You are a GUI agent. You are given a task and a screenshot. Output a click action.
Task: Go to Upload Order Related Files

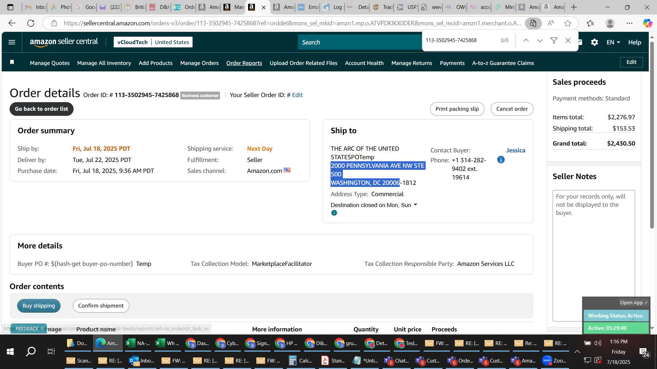point(303,63)
